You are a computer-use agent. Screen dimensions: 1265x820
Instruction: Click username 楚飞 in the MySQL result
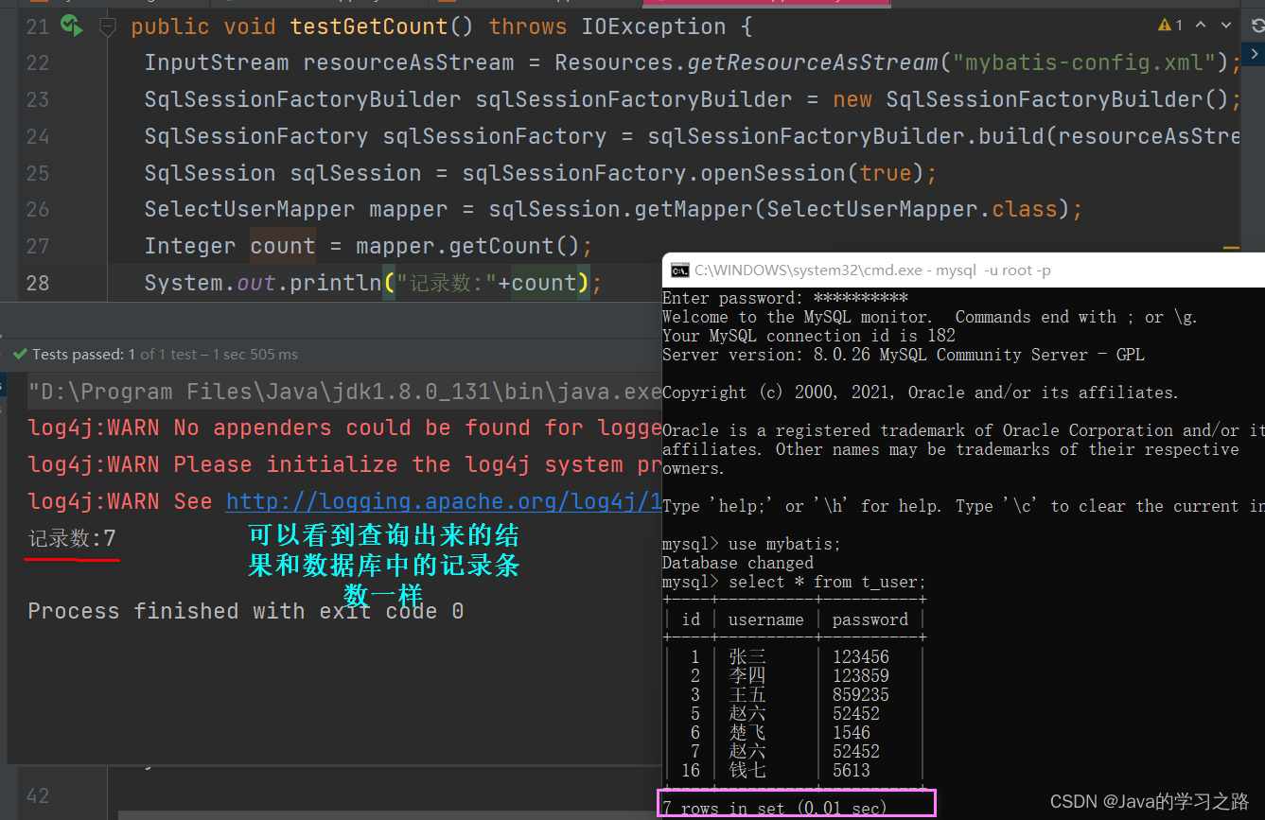[747, 733]
